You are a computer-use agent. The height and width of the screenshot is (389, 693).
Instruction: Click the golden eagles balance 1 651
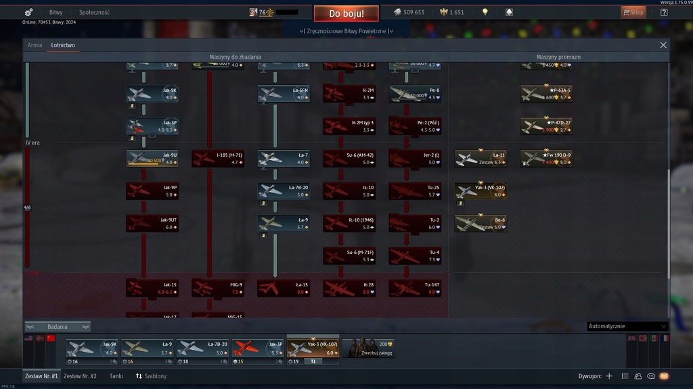(x=451, y=12)
